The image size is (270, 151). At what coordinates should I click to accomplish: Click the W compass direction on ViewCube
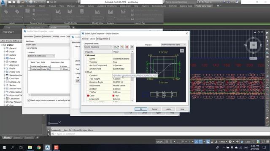tap(246, 45)
